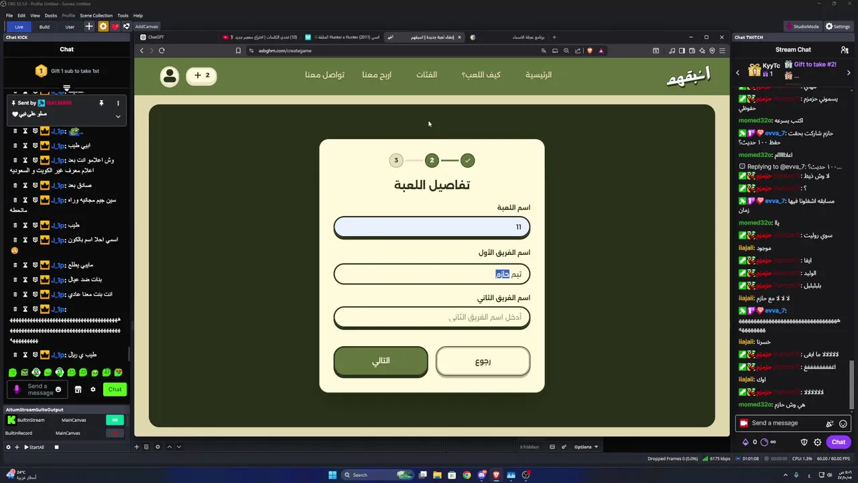Open AltumStreamSuiteOutput settings gear
This screenshot has width=858, height=483.
tap(8, 447)
